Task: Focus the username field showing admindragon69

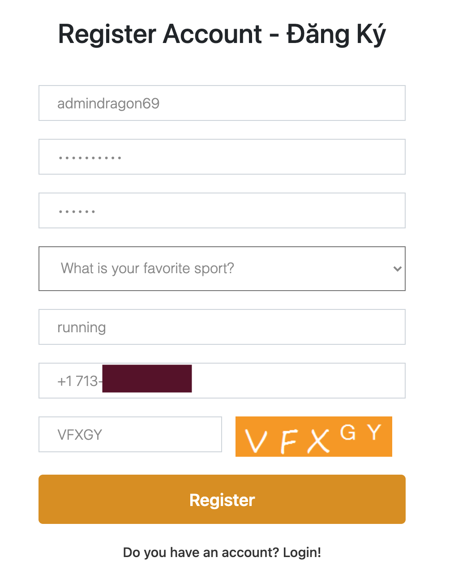Action: pos(222,103)
